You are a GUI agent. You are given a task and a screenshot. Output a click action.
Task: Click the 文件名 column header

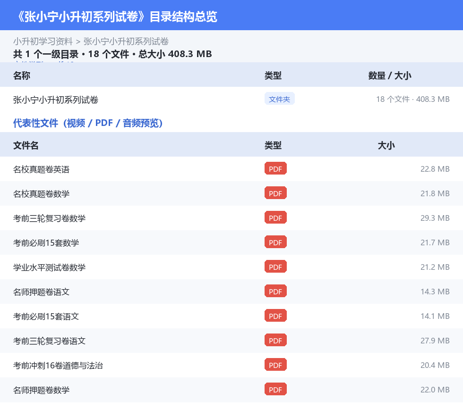[x=26, y=145]
